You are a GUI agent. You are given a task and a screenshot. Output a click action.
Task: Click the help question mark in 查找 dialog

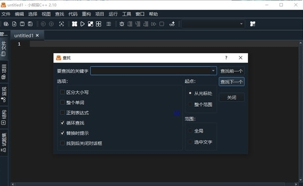(x=226, y=57)
